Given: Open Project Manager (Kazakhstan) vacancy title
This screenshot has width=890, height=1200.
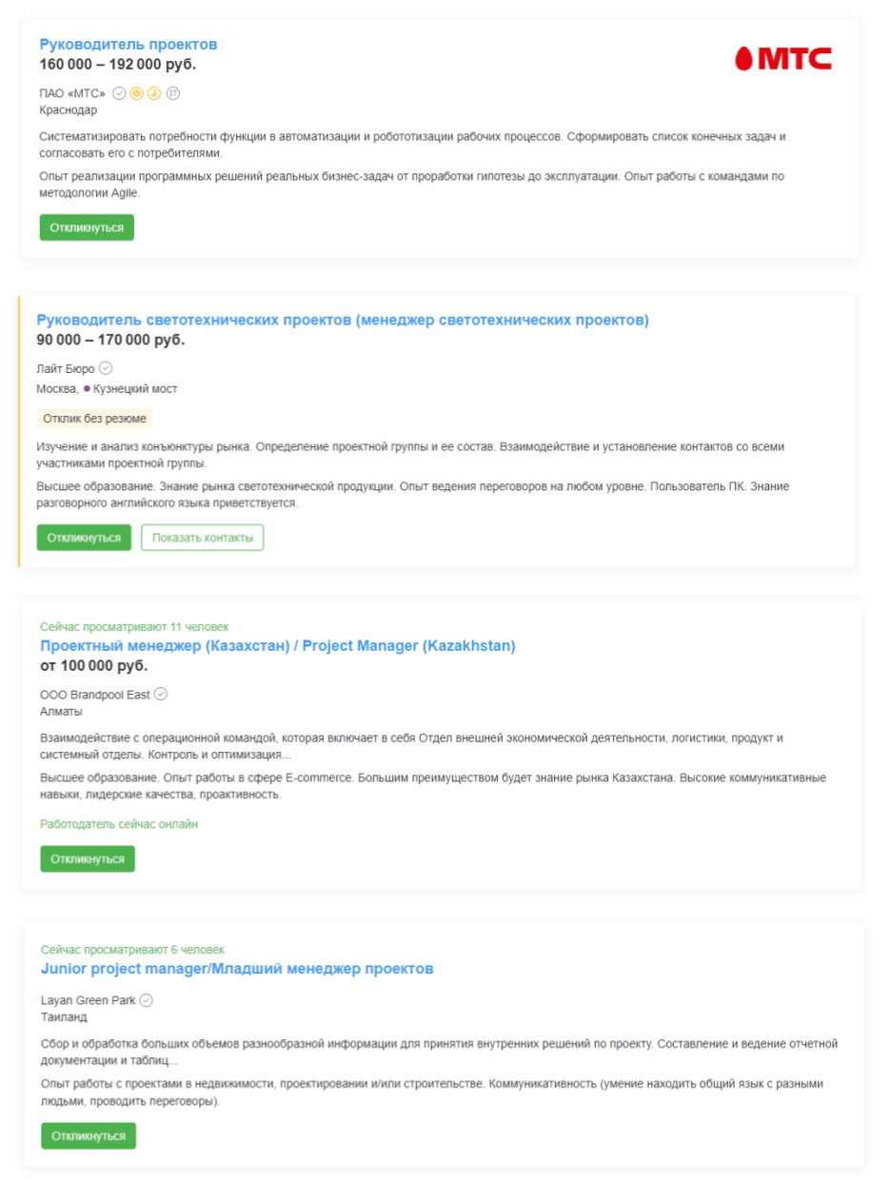Looking at the screenshot, I should point(278,646).
